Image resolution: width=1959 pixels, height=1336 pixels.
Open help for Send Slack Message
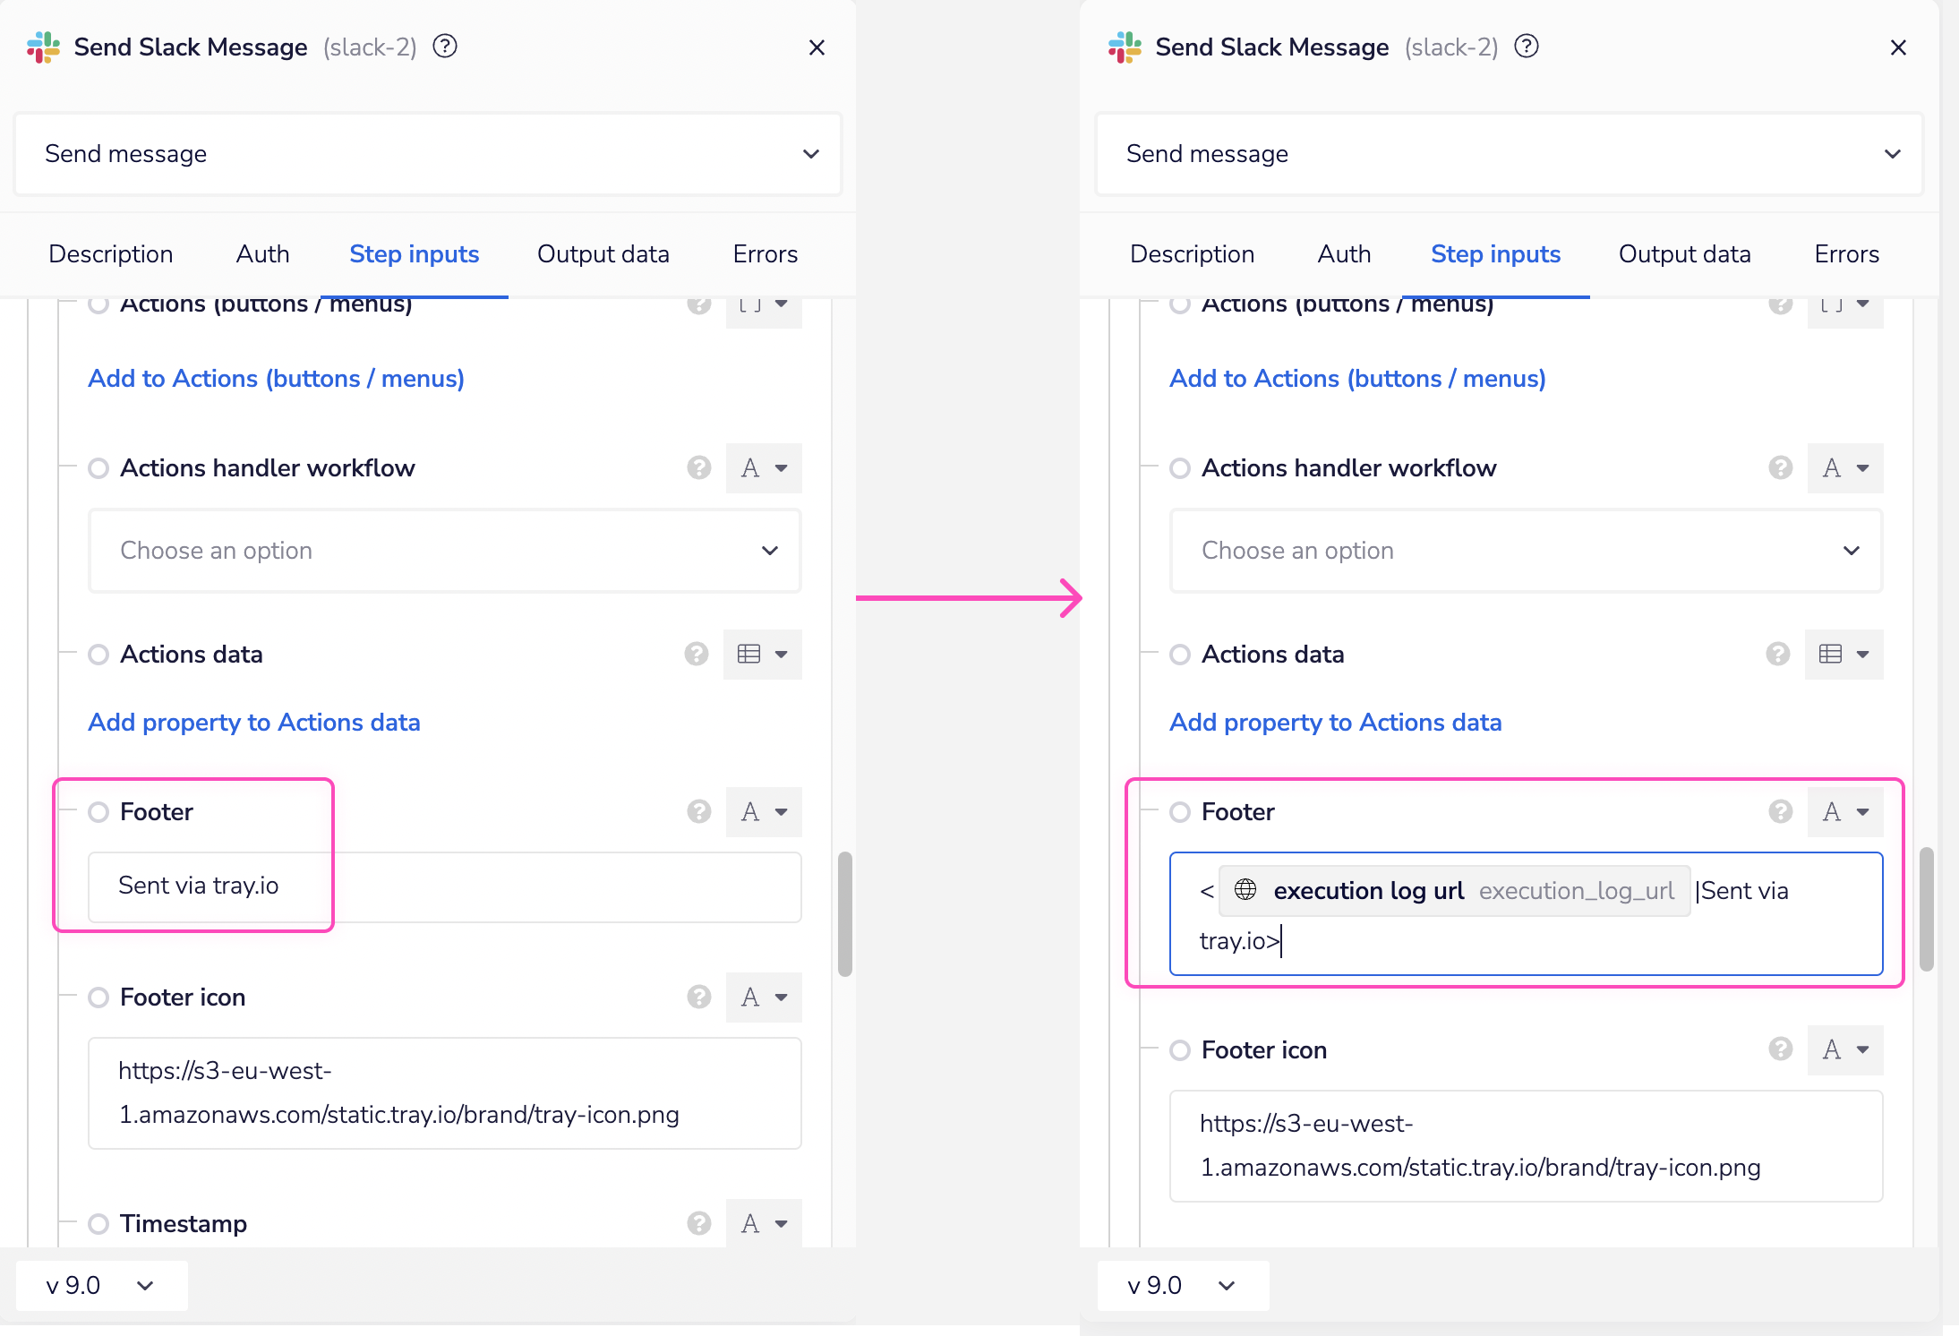pos(445,47)
